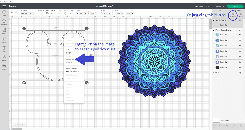
Task: Open the Projects sidebar item
Action: (x=4, y=31)
